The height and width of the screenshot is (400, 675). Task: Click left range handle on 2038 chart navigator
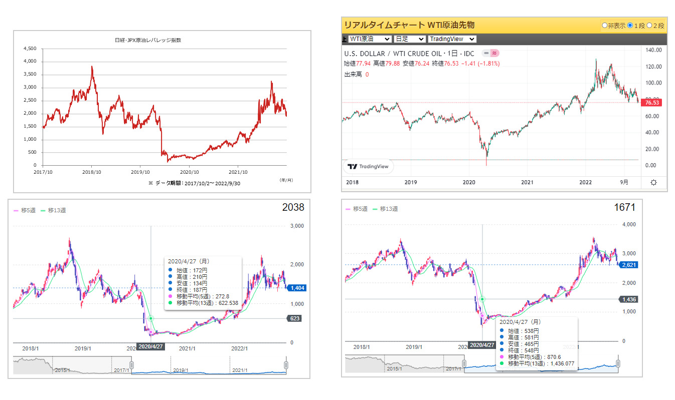pyautogui.click(x=132, y=364)
